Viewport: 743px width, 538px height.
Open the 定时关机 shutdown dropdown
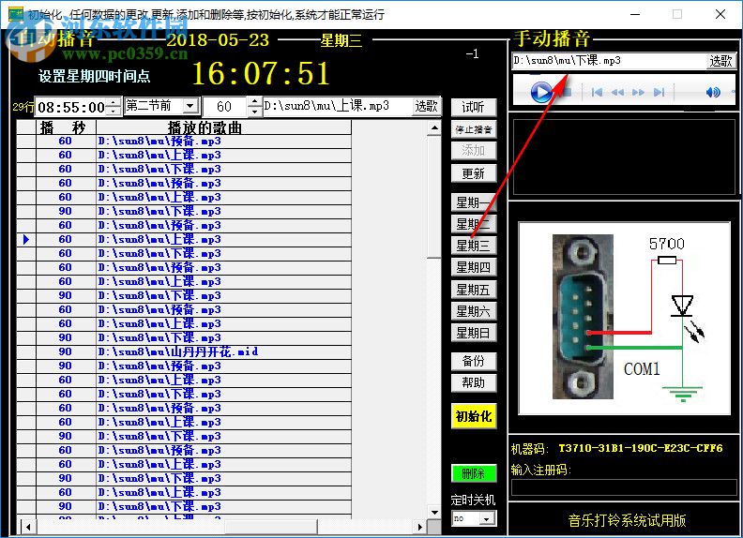(x=487, y=518)
